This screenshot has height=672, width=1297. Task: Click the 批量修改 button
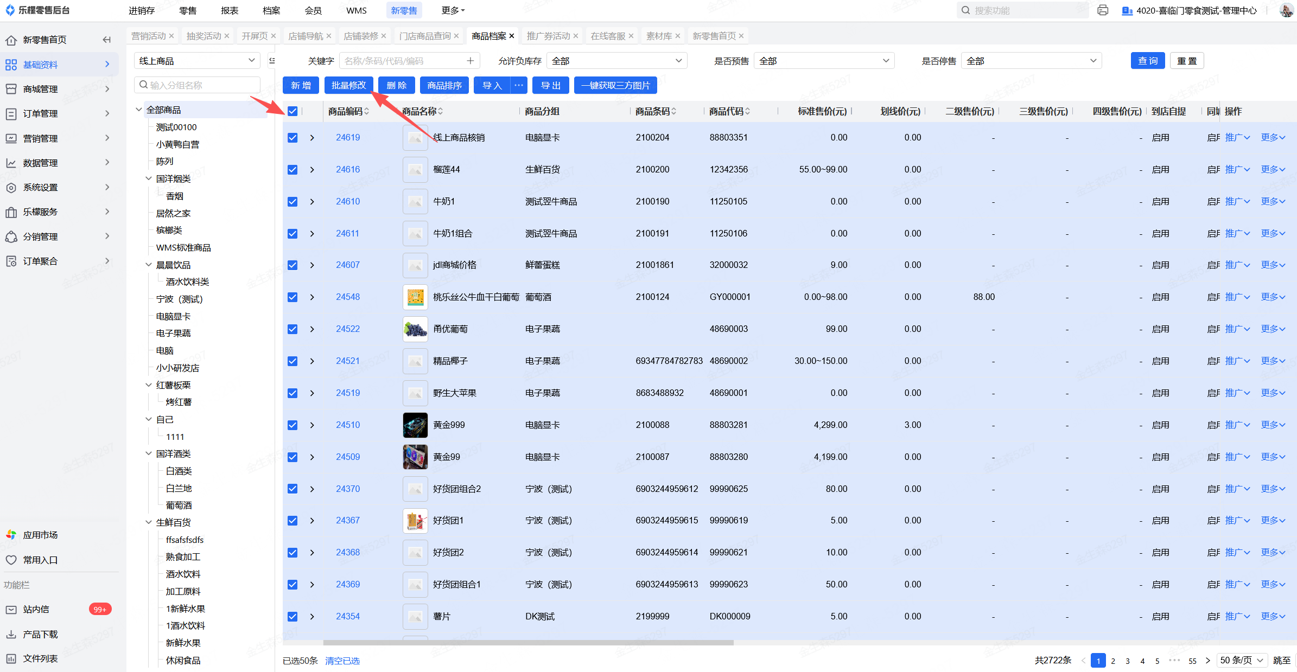tap(348, 85)
